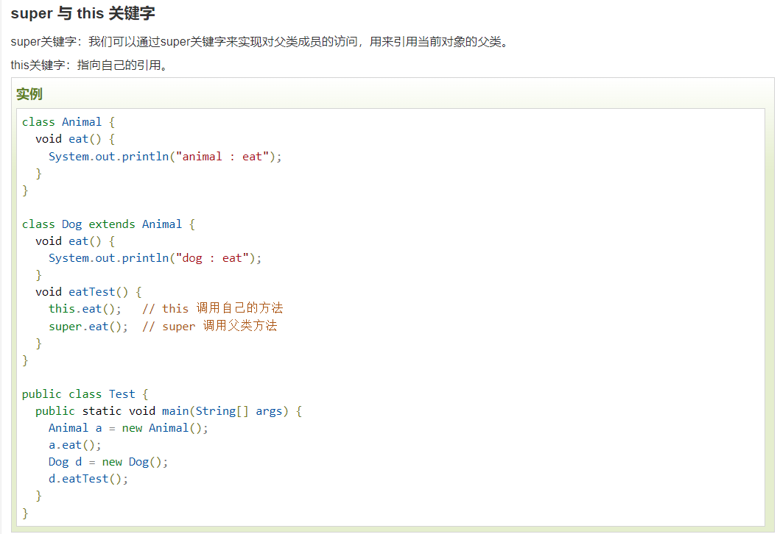Viewport: 780px width, 534px height.
Task: Click the 'public static void main' line
Action: click(x=168, y=411)
